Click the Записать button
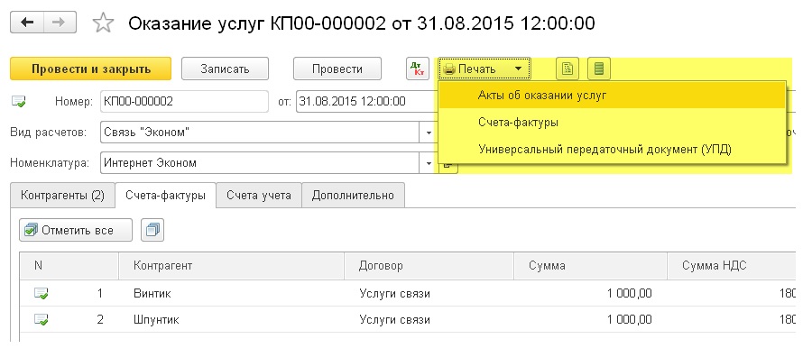 coord(225,69)
